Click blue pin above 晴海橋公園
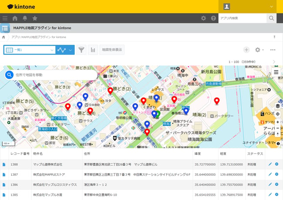Screen dimensions: 283x200 (186, 110)
